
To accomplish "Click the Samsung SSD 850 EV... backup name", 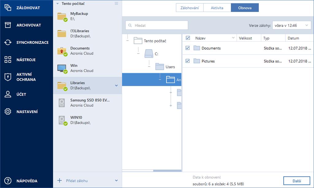I will [x=90, y=100].
